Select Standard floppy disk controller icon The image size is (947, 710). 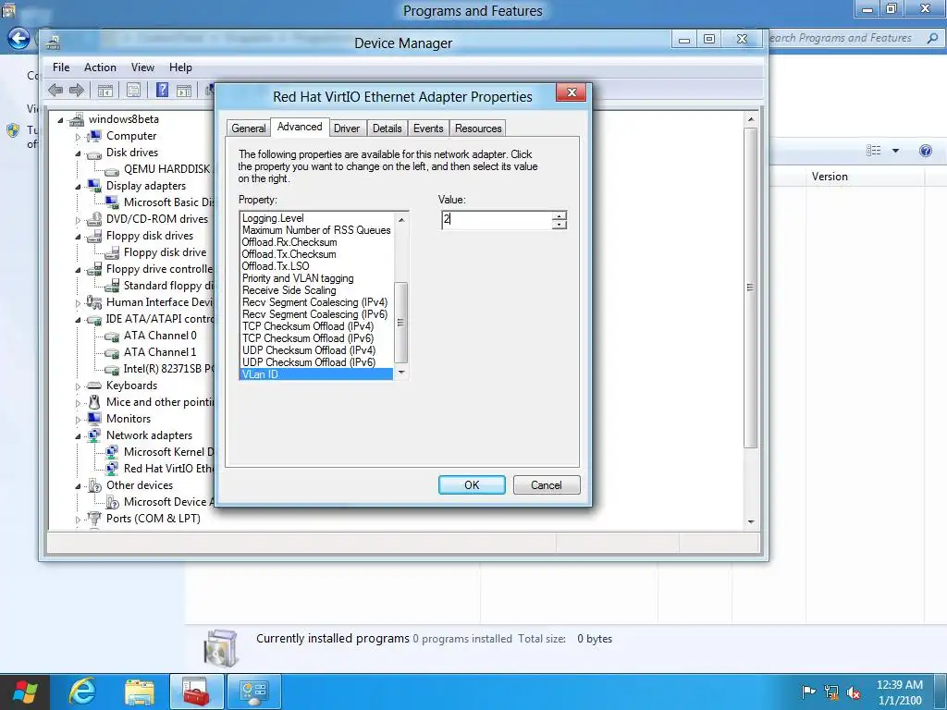pyautogui.click(x=112, y=286)
